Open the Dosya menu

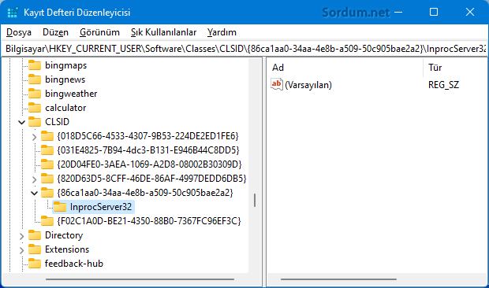pyautogui.click(x=19, y=32)
